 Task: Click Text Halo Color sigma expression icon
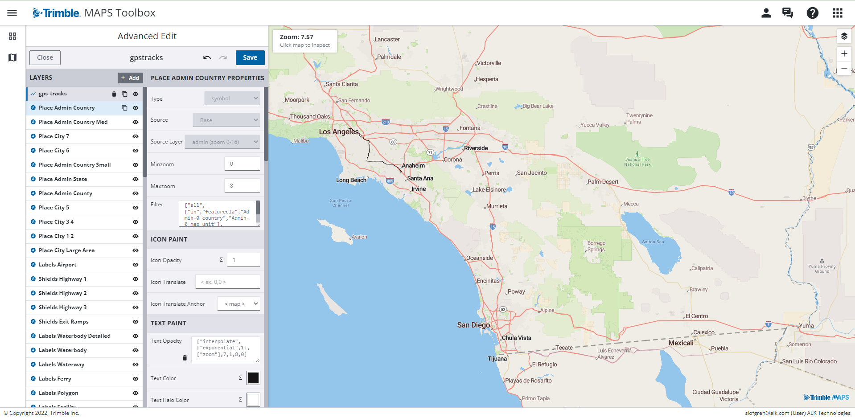pos(240,400)
